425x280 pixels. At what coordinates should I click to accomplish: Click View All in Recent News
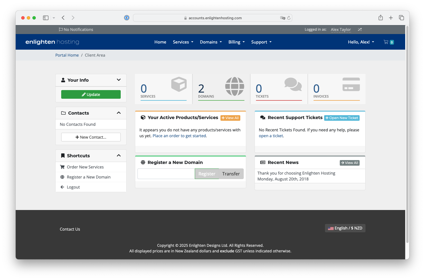(350, 163)
